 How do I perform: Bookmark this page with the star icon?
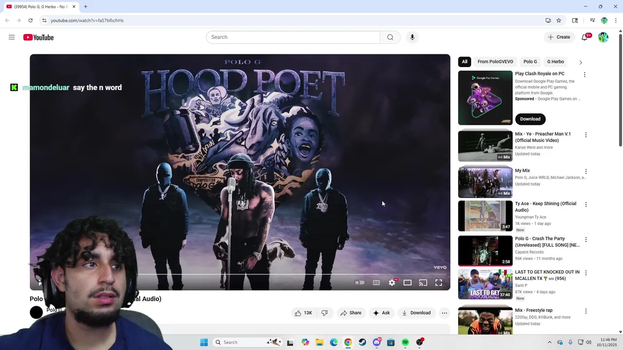(559, 20)
